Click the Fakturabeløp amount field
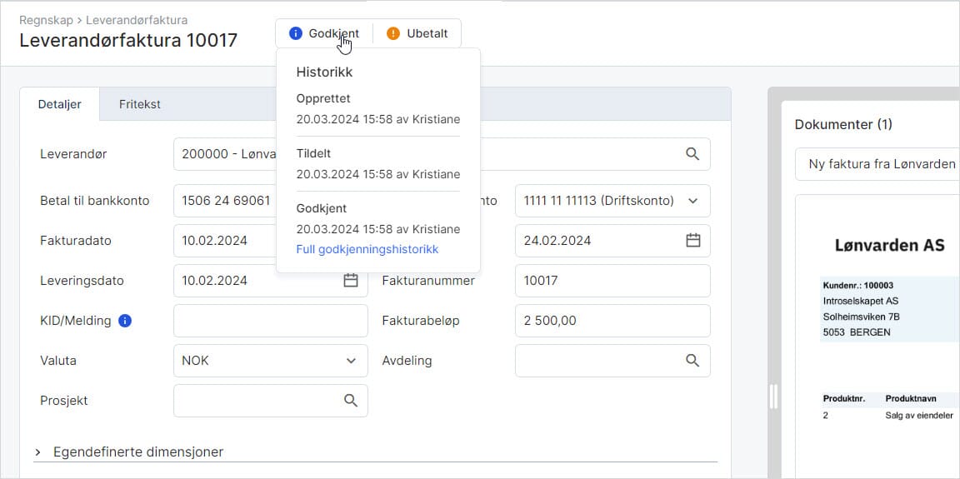The width and height of the screenshot is (960, 479). (x=612, y=321)
